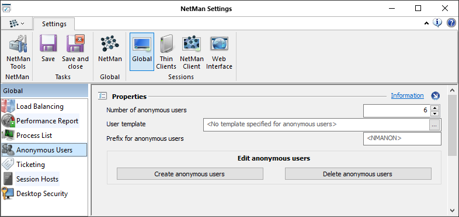Select the Global sessions icon
This screenshot has height=217, width=459.
coord(142,44)
